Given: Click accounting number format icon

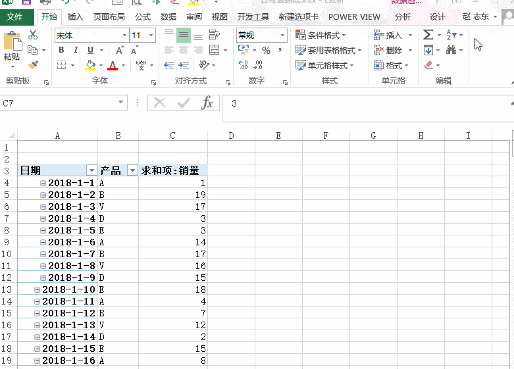Looking at the screenshot, I should (244, 50).
